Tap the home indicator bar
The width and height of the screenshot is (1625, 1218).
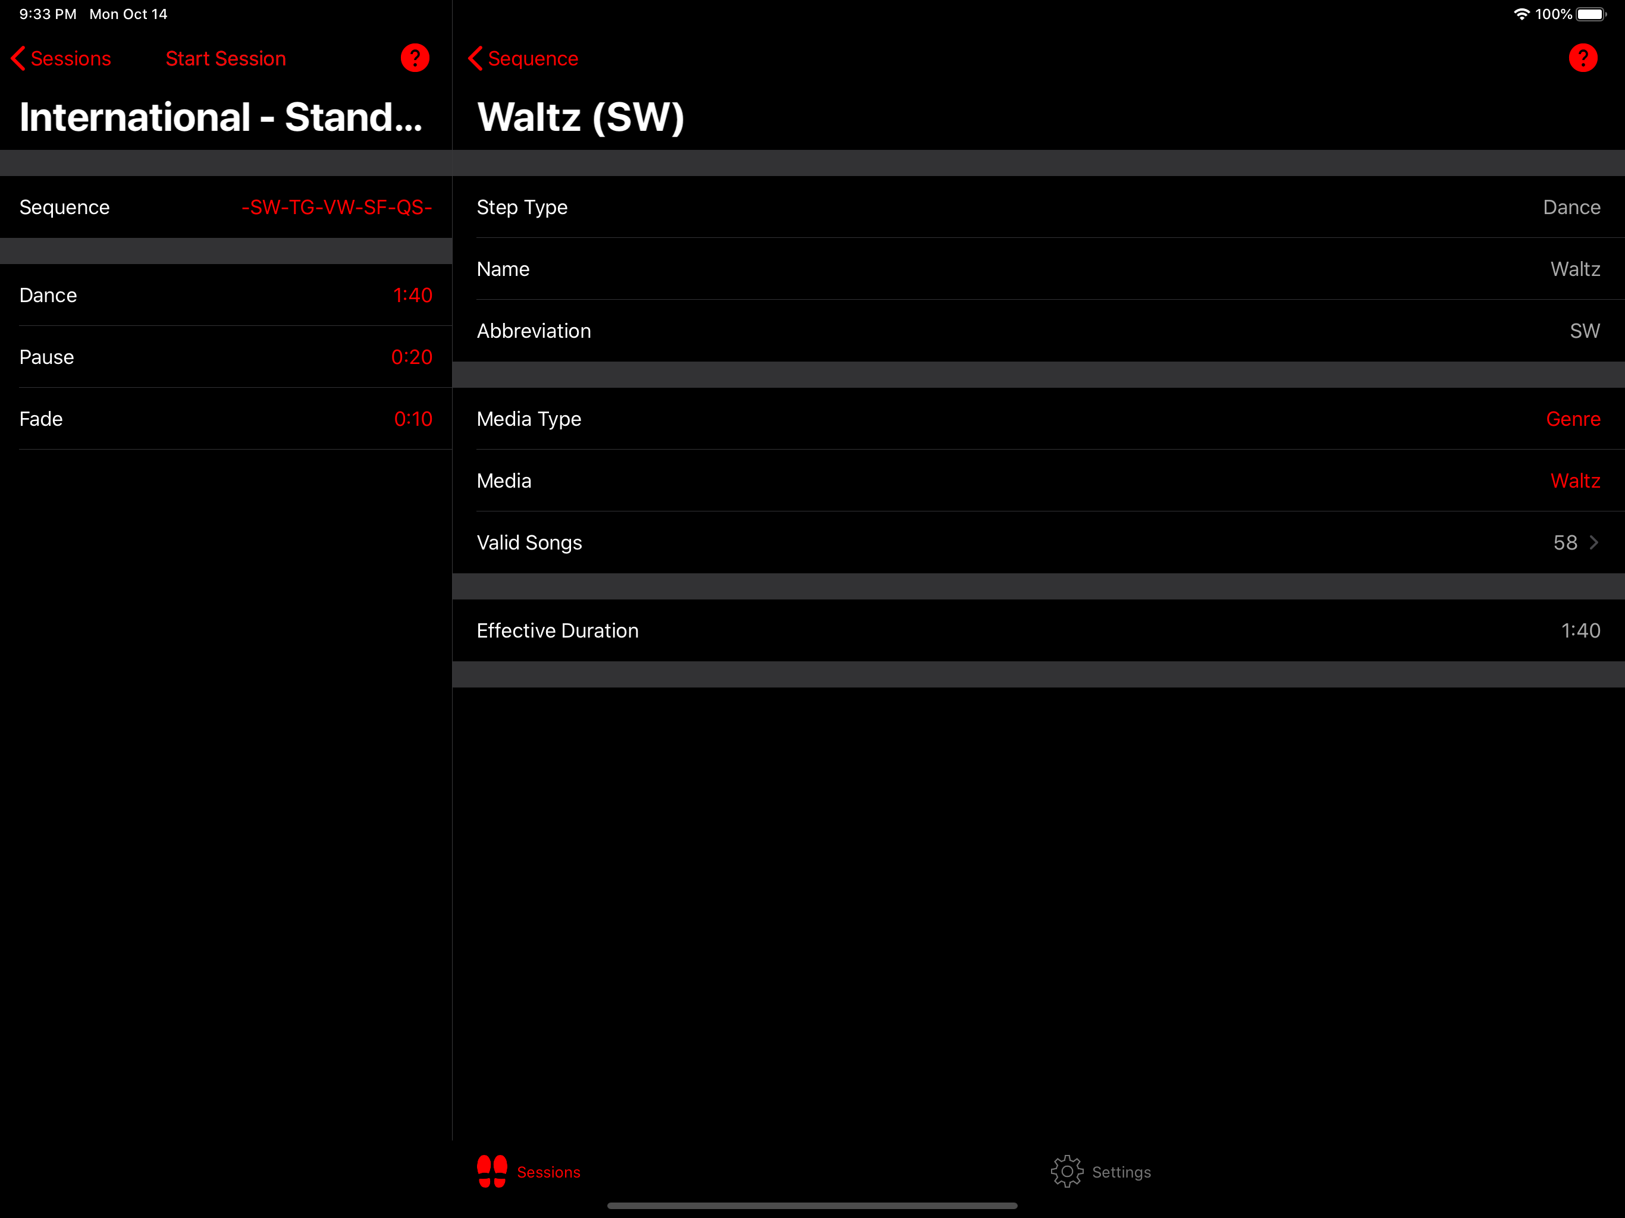pos(812,1206)
